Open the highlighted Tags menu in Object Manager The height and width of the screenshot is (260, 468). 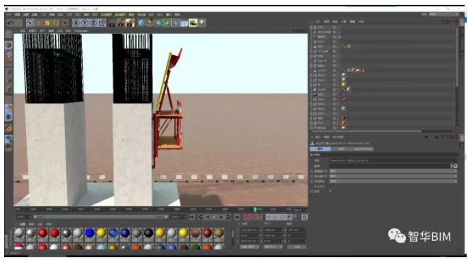click(x=353, y=22)
